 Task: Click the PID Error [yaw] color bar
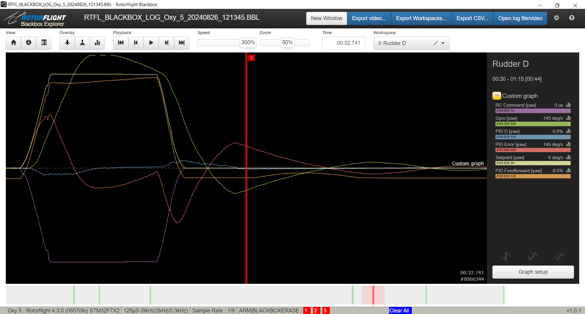[533, 150]
